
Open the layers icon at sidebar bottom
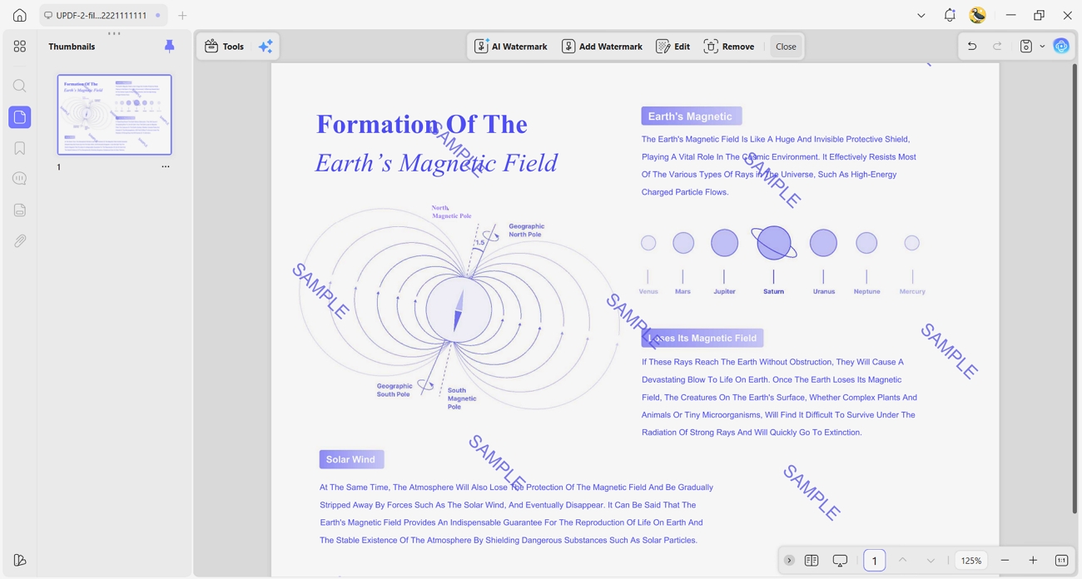click(20, 561)
